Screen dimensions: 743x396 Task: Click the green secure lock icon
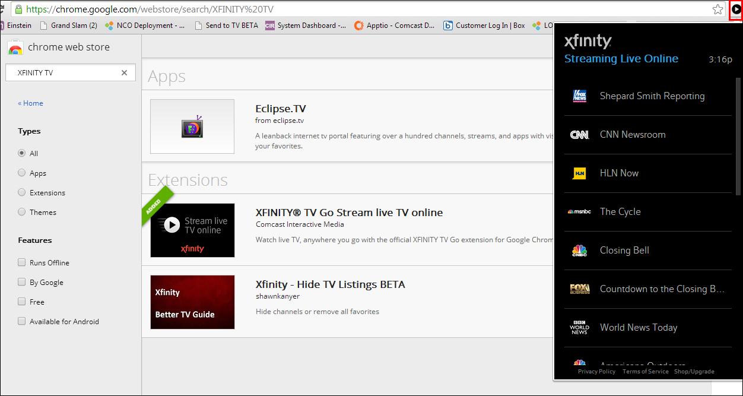click(x=18, y=9)
